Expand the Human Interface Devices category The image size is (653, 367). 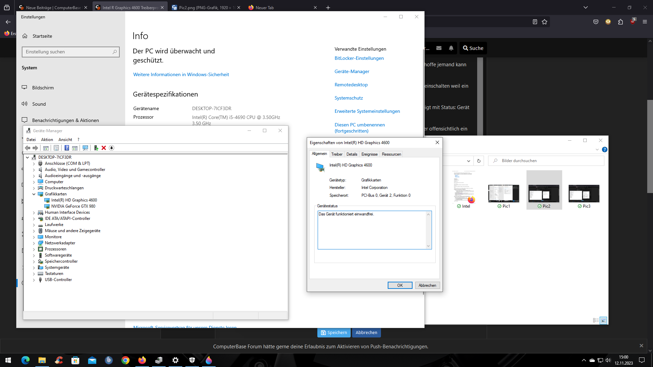coord(34,212)
